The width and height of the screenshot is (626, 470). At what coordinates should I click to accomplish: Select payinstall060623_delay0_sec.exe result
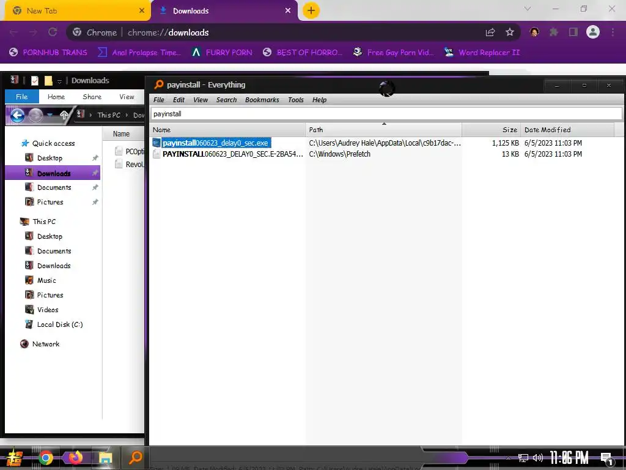click(x=216, y=143)
